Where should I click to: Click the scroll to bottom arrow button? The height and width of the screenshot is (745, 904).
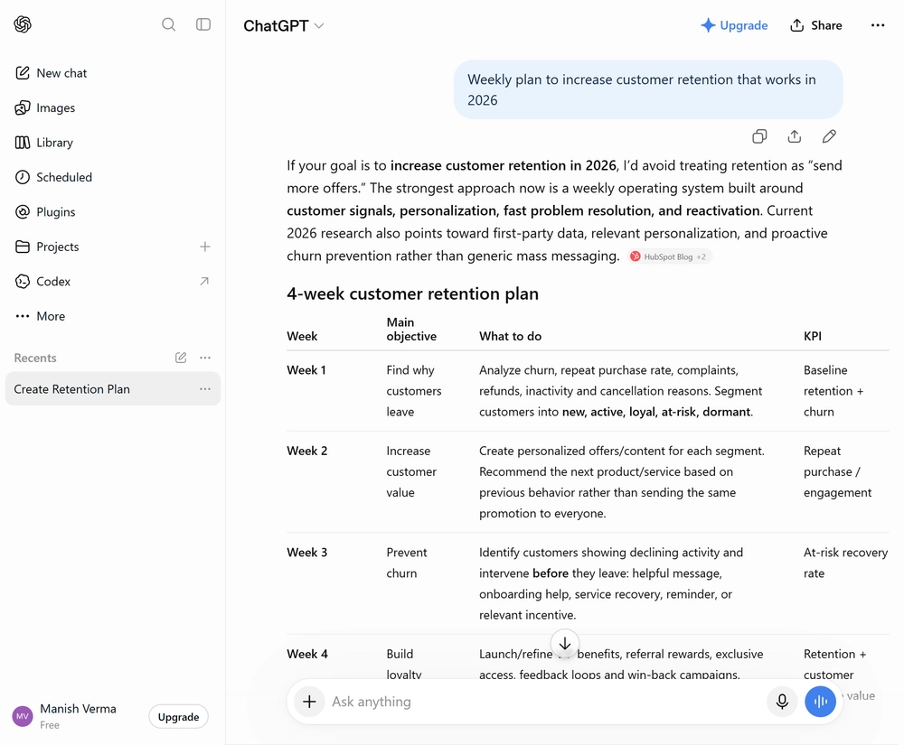[x=565, y=643]
